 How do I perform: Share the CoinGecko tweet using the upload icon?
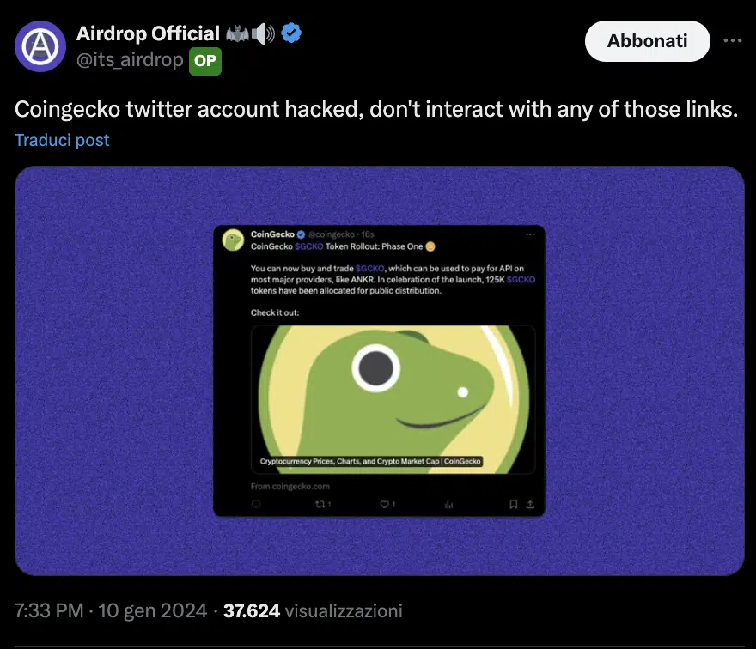pyautogui.click(x=531, y=505)
